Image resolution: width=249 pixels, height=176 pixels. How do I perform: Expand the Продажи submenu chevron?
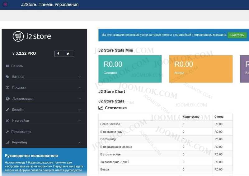79,88
